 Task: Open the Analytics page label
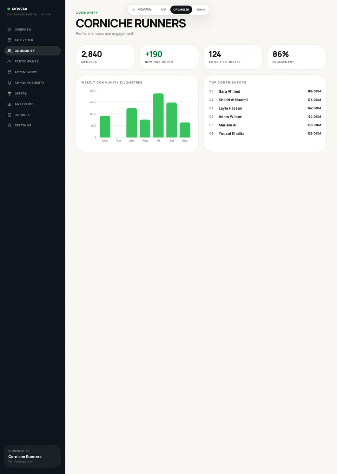click(24, 104)
